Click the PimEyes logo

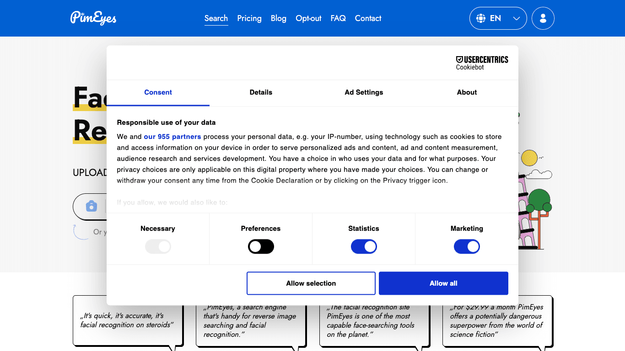pos(93,18)
